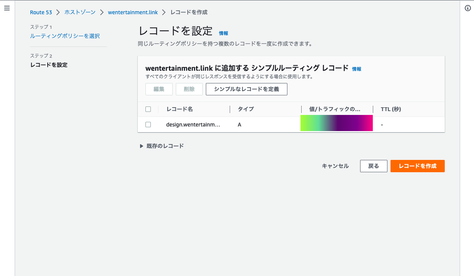Click the TTL (秒) column header
The width and height of the screenshot is (474, 276).
[x=391, y=109]
